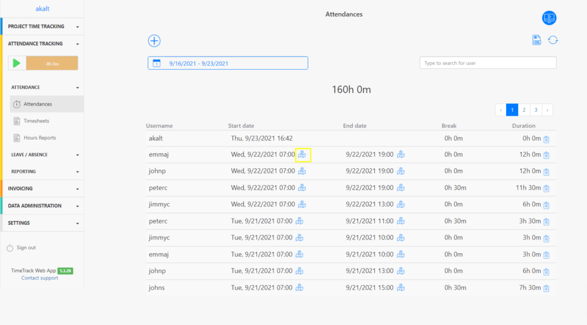Expand Project Time Tracking section
Image resolution: width=587 pixels, height=325 pixels.
pos(42,26)
